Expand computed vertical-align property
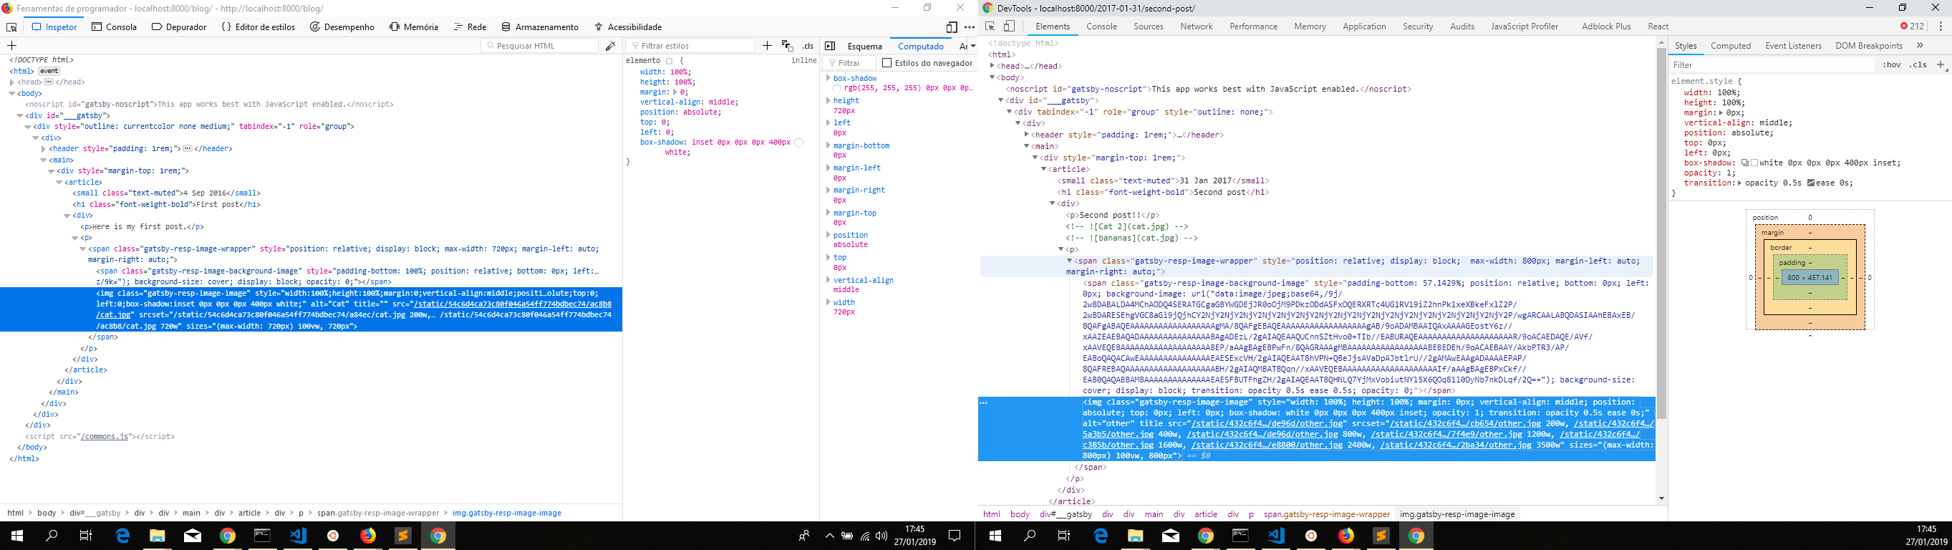 click(828, 280)
